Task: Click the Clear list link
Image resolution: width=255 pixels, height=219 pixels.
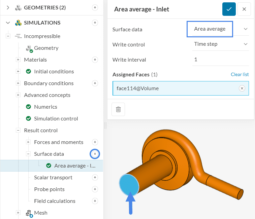Action: (x=240, y=74)
